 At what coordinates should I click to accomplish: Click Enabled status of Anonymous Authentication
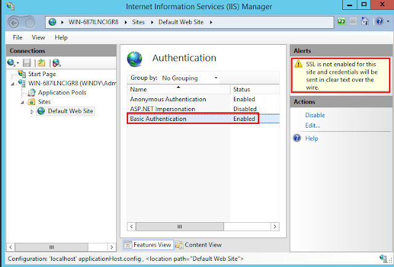tap(244, 99)
